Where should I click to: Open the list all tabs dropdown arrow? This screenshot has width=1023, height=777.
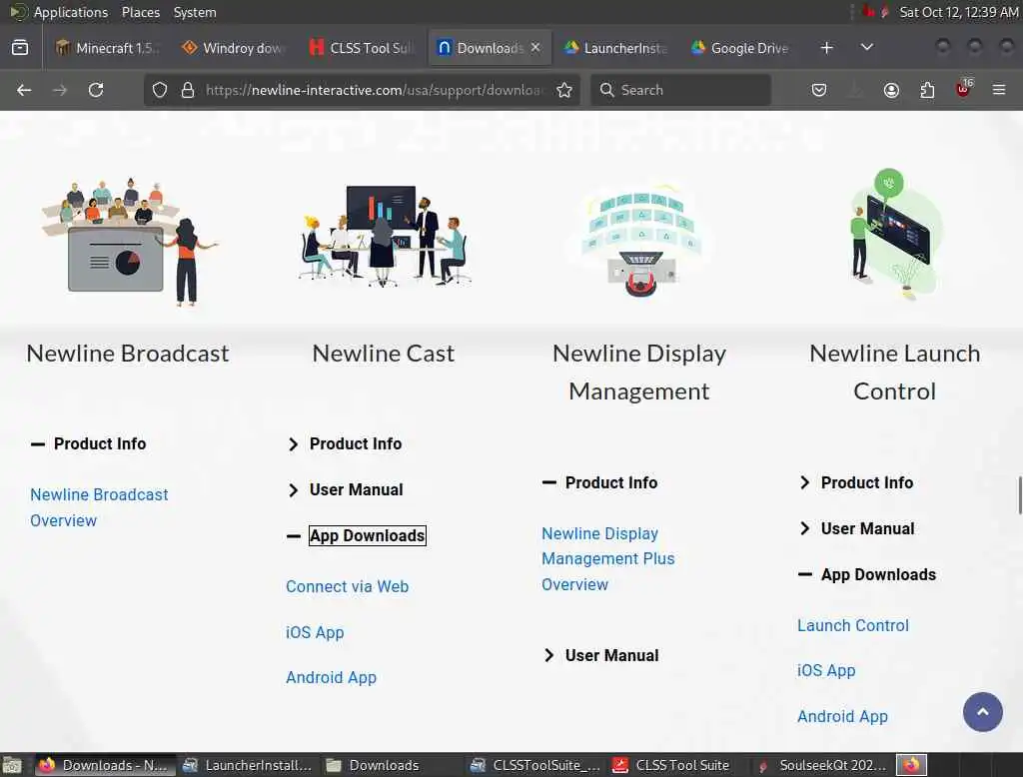click(867, 47)
